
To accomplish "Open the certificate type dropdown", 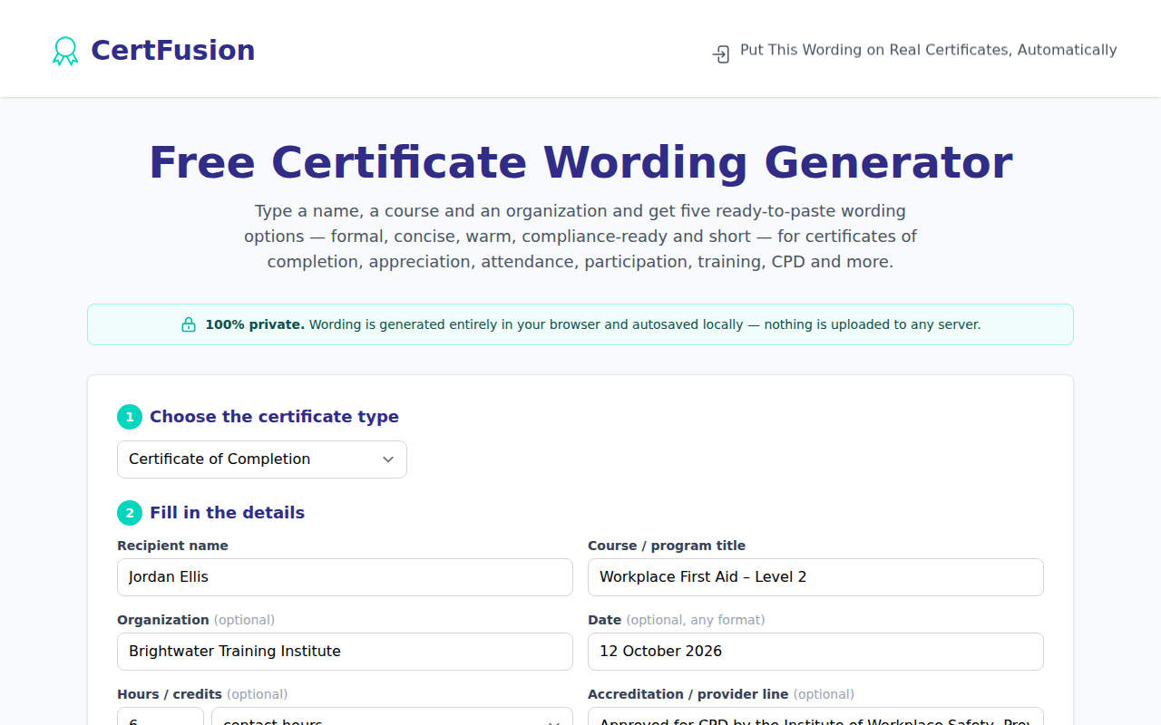I will click(262, 459).
